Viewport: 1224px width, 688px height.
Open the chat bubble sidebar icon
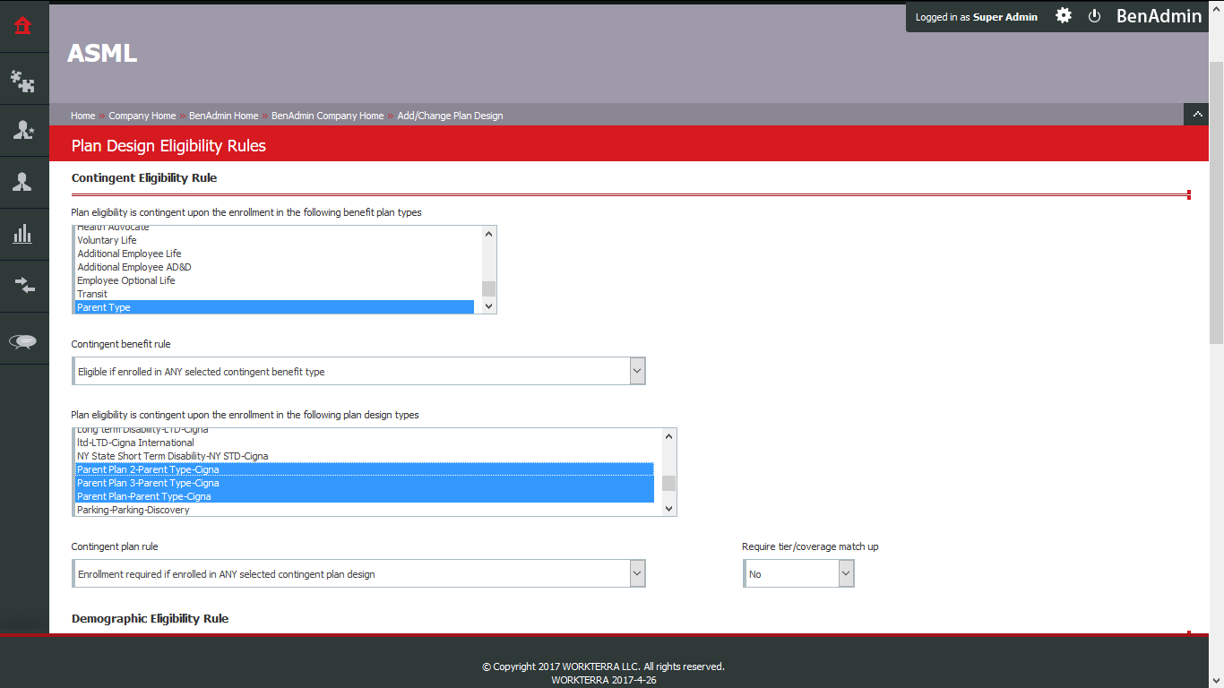point(23,341)
